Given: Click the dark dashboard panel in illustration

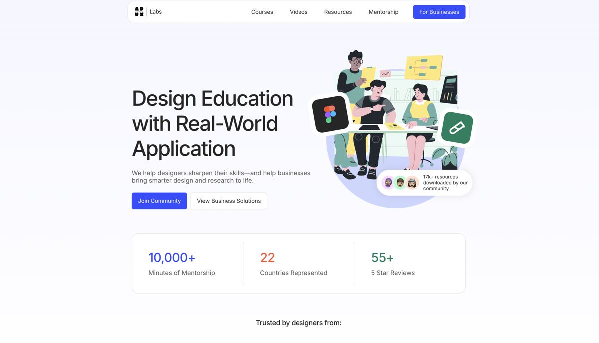Looking at the screenshot, I should pos(449,90).
